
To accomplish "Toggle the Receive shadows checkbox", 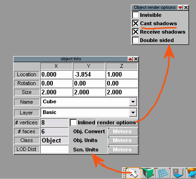I will pyautogui.click(x=136, y=32).
